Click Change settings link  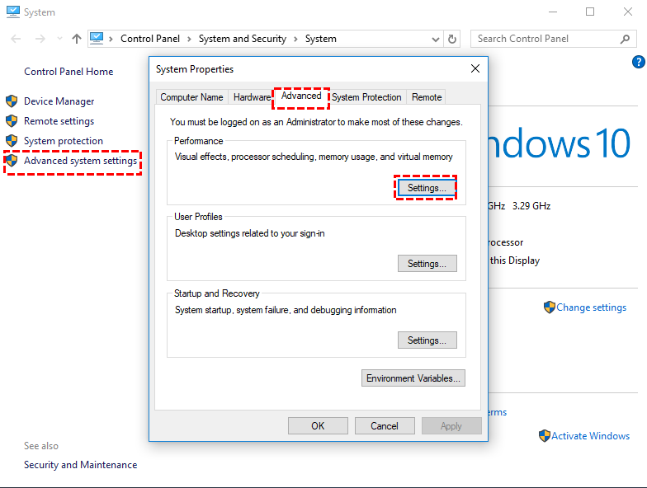coord(591,307)
